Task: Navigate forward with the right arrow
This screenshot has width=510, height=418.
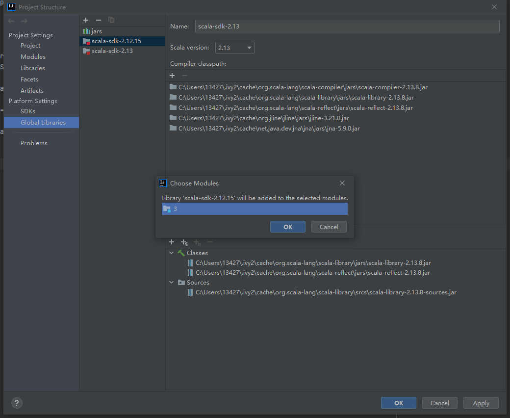Action: pos(24,21)
